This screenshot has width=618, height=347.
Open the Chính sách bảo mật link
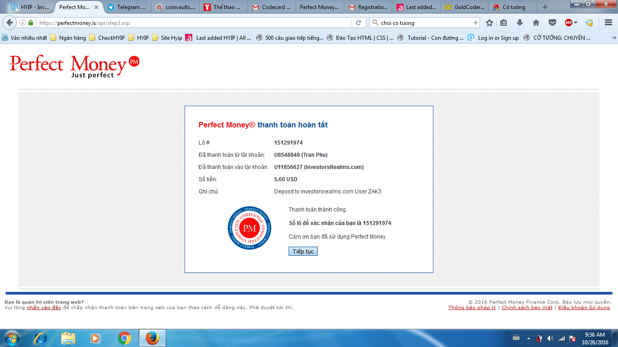pyautogui.click(x=527, y=308)
